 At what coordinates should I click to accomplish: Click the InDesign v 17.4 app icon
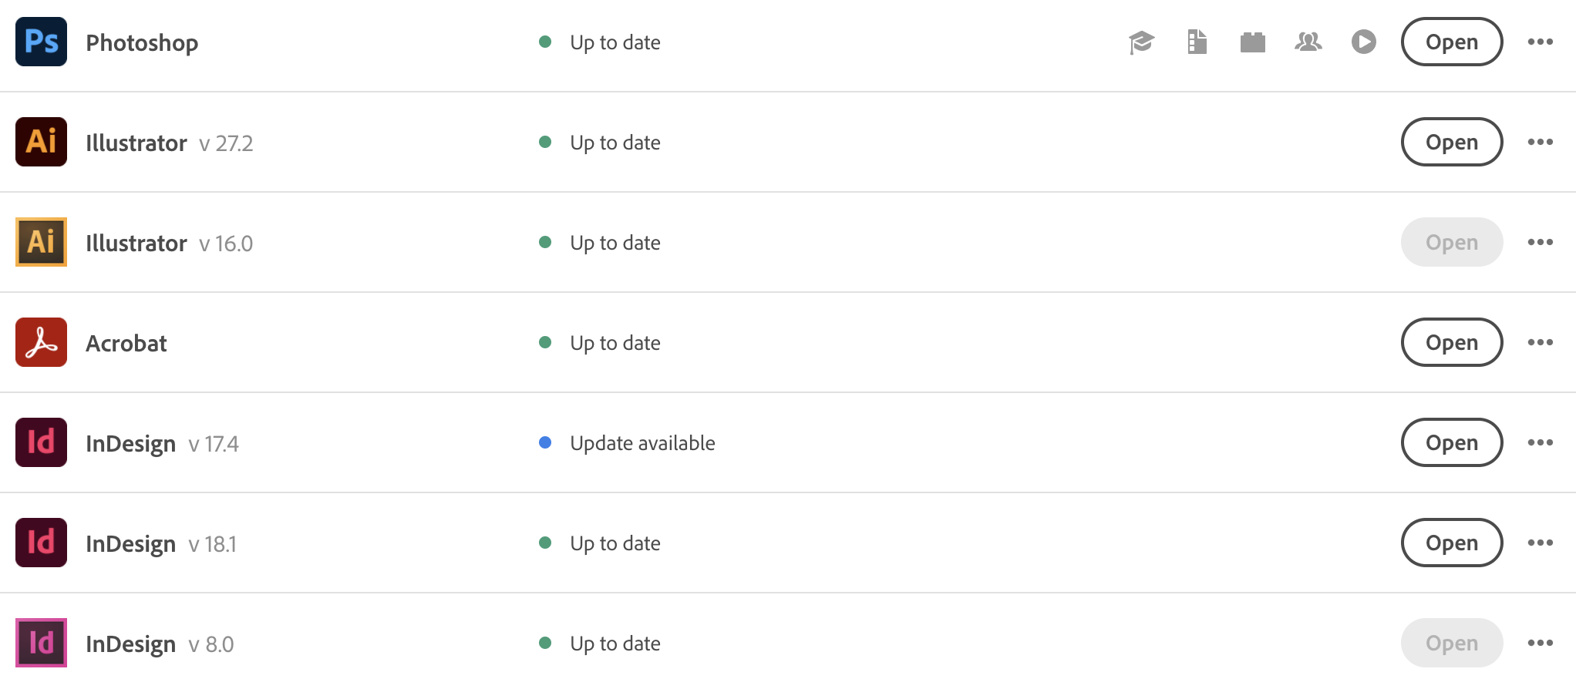coord(42,442)
